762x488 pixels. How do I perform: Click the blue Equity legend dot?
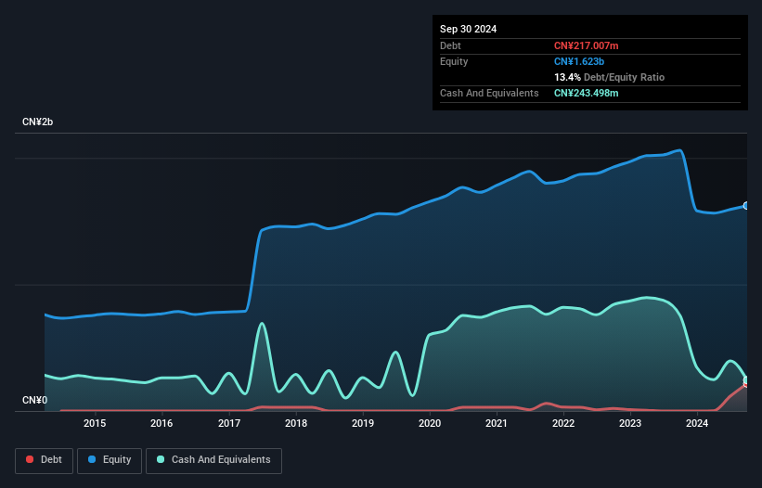(x=92, y=459)
